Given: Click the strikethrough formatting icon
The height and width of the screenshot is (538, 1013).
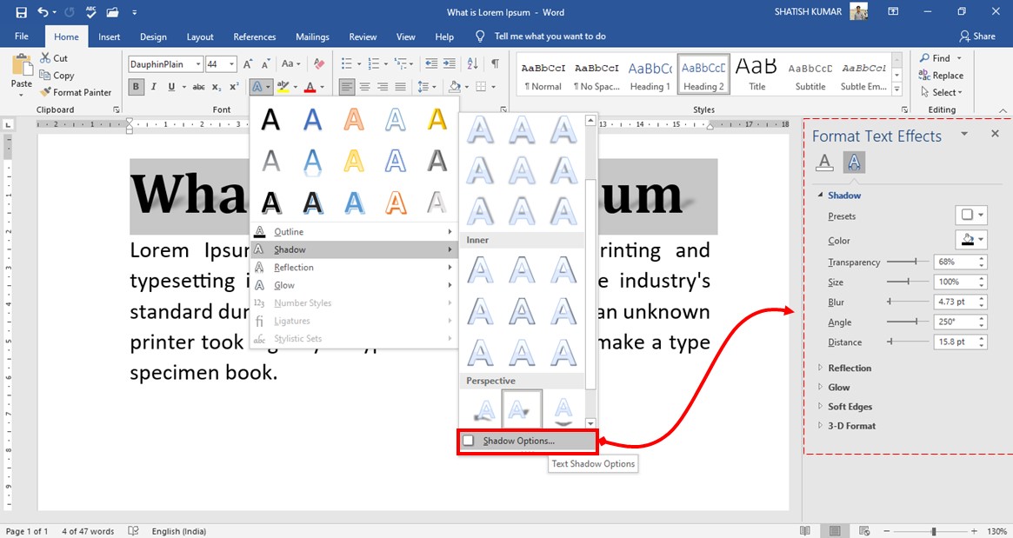Looking at the screenshot, I should (x=199, y=86).
